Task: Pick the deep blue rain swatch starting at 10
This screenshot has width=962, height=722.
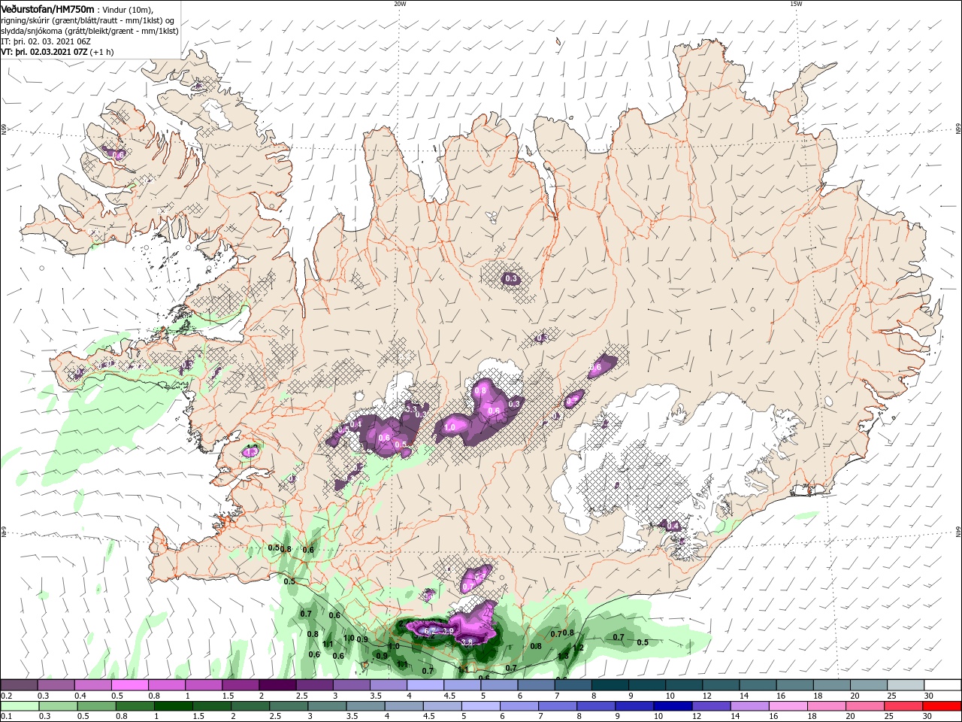Action: 672,706
